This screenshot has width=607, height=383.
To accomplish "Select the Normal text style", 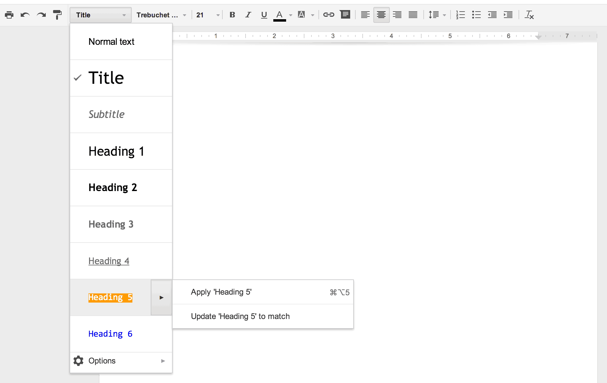I will click(111, 41).
